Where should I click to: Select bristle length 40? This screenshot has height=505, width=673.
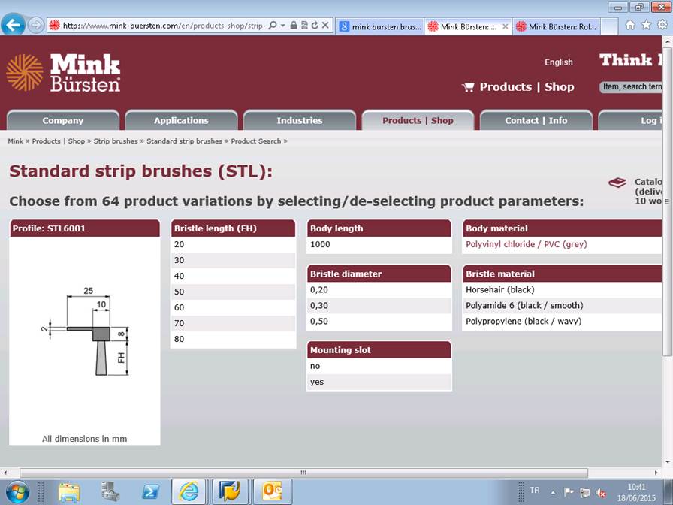[x=233, y=276]
